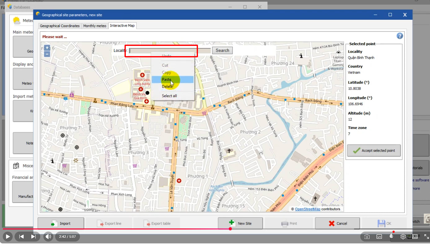
Task: Switch to the Monthly meteo tab
Action: pyautogui.click(x=95, y=26)
